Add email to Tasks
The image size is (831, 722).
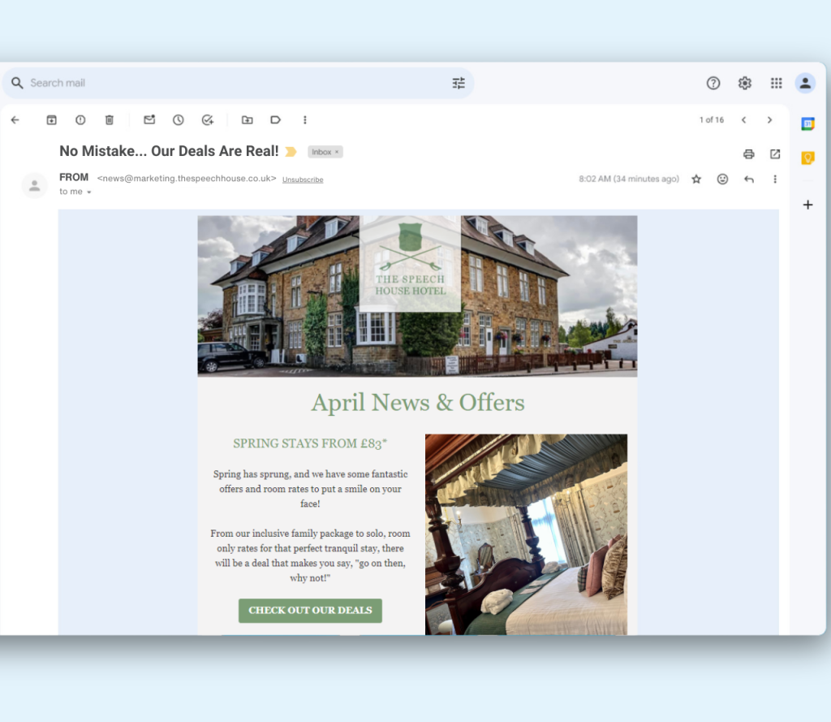(x=208, y=120)
